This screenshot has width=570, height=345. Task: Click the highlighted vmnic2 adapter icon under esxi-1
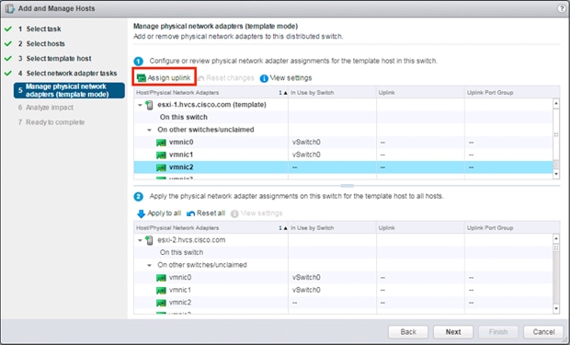[161, 167]
